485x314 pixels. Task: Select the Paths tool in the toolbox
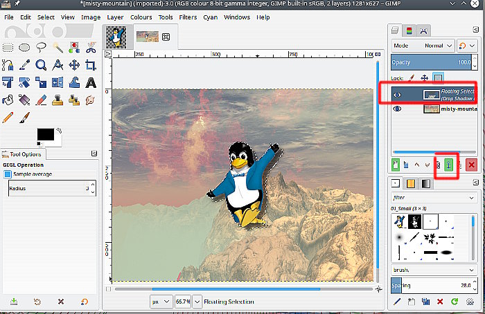click(8, 65)
